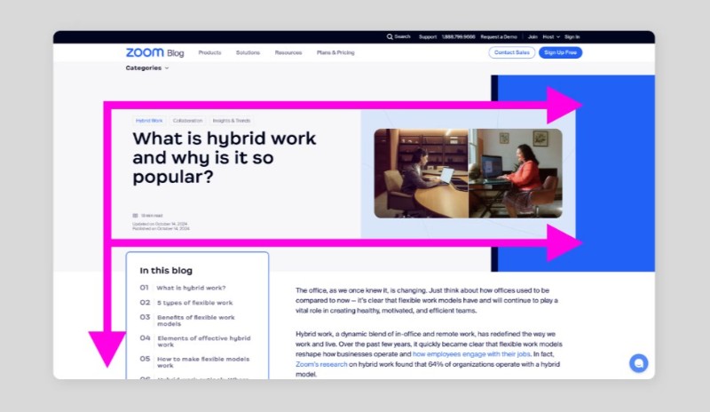Click the Contact Sales button
Image resolution: width=710 pixels, height=412 pixels.
pos(512,53)
